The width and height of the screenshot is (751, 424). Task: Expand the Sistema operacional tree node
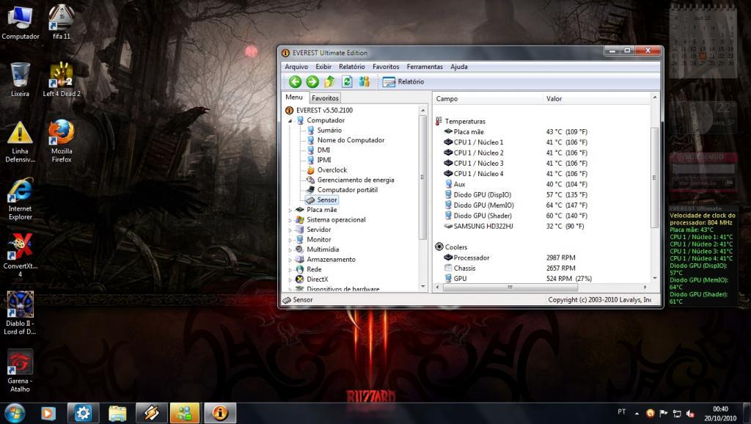(x=290, y=220)
